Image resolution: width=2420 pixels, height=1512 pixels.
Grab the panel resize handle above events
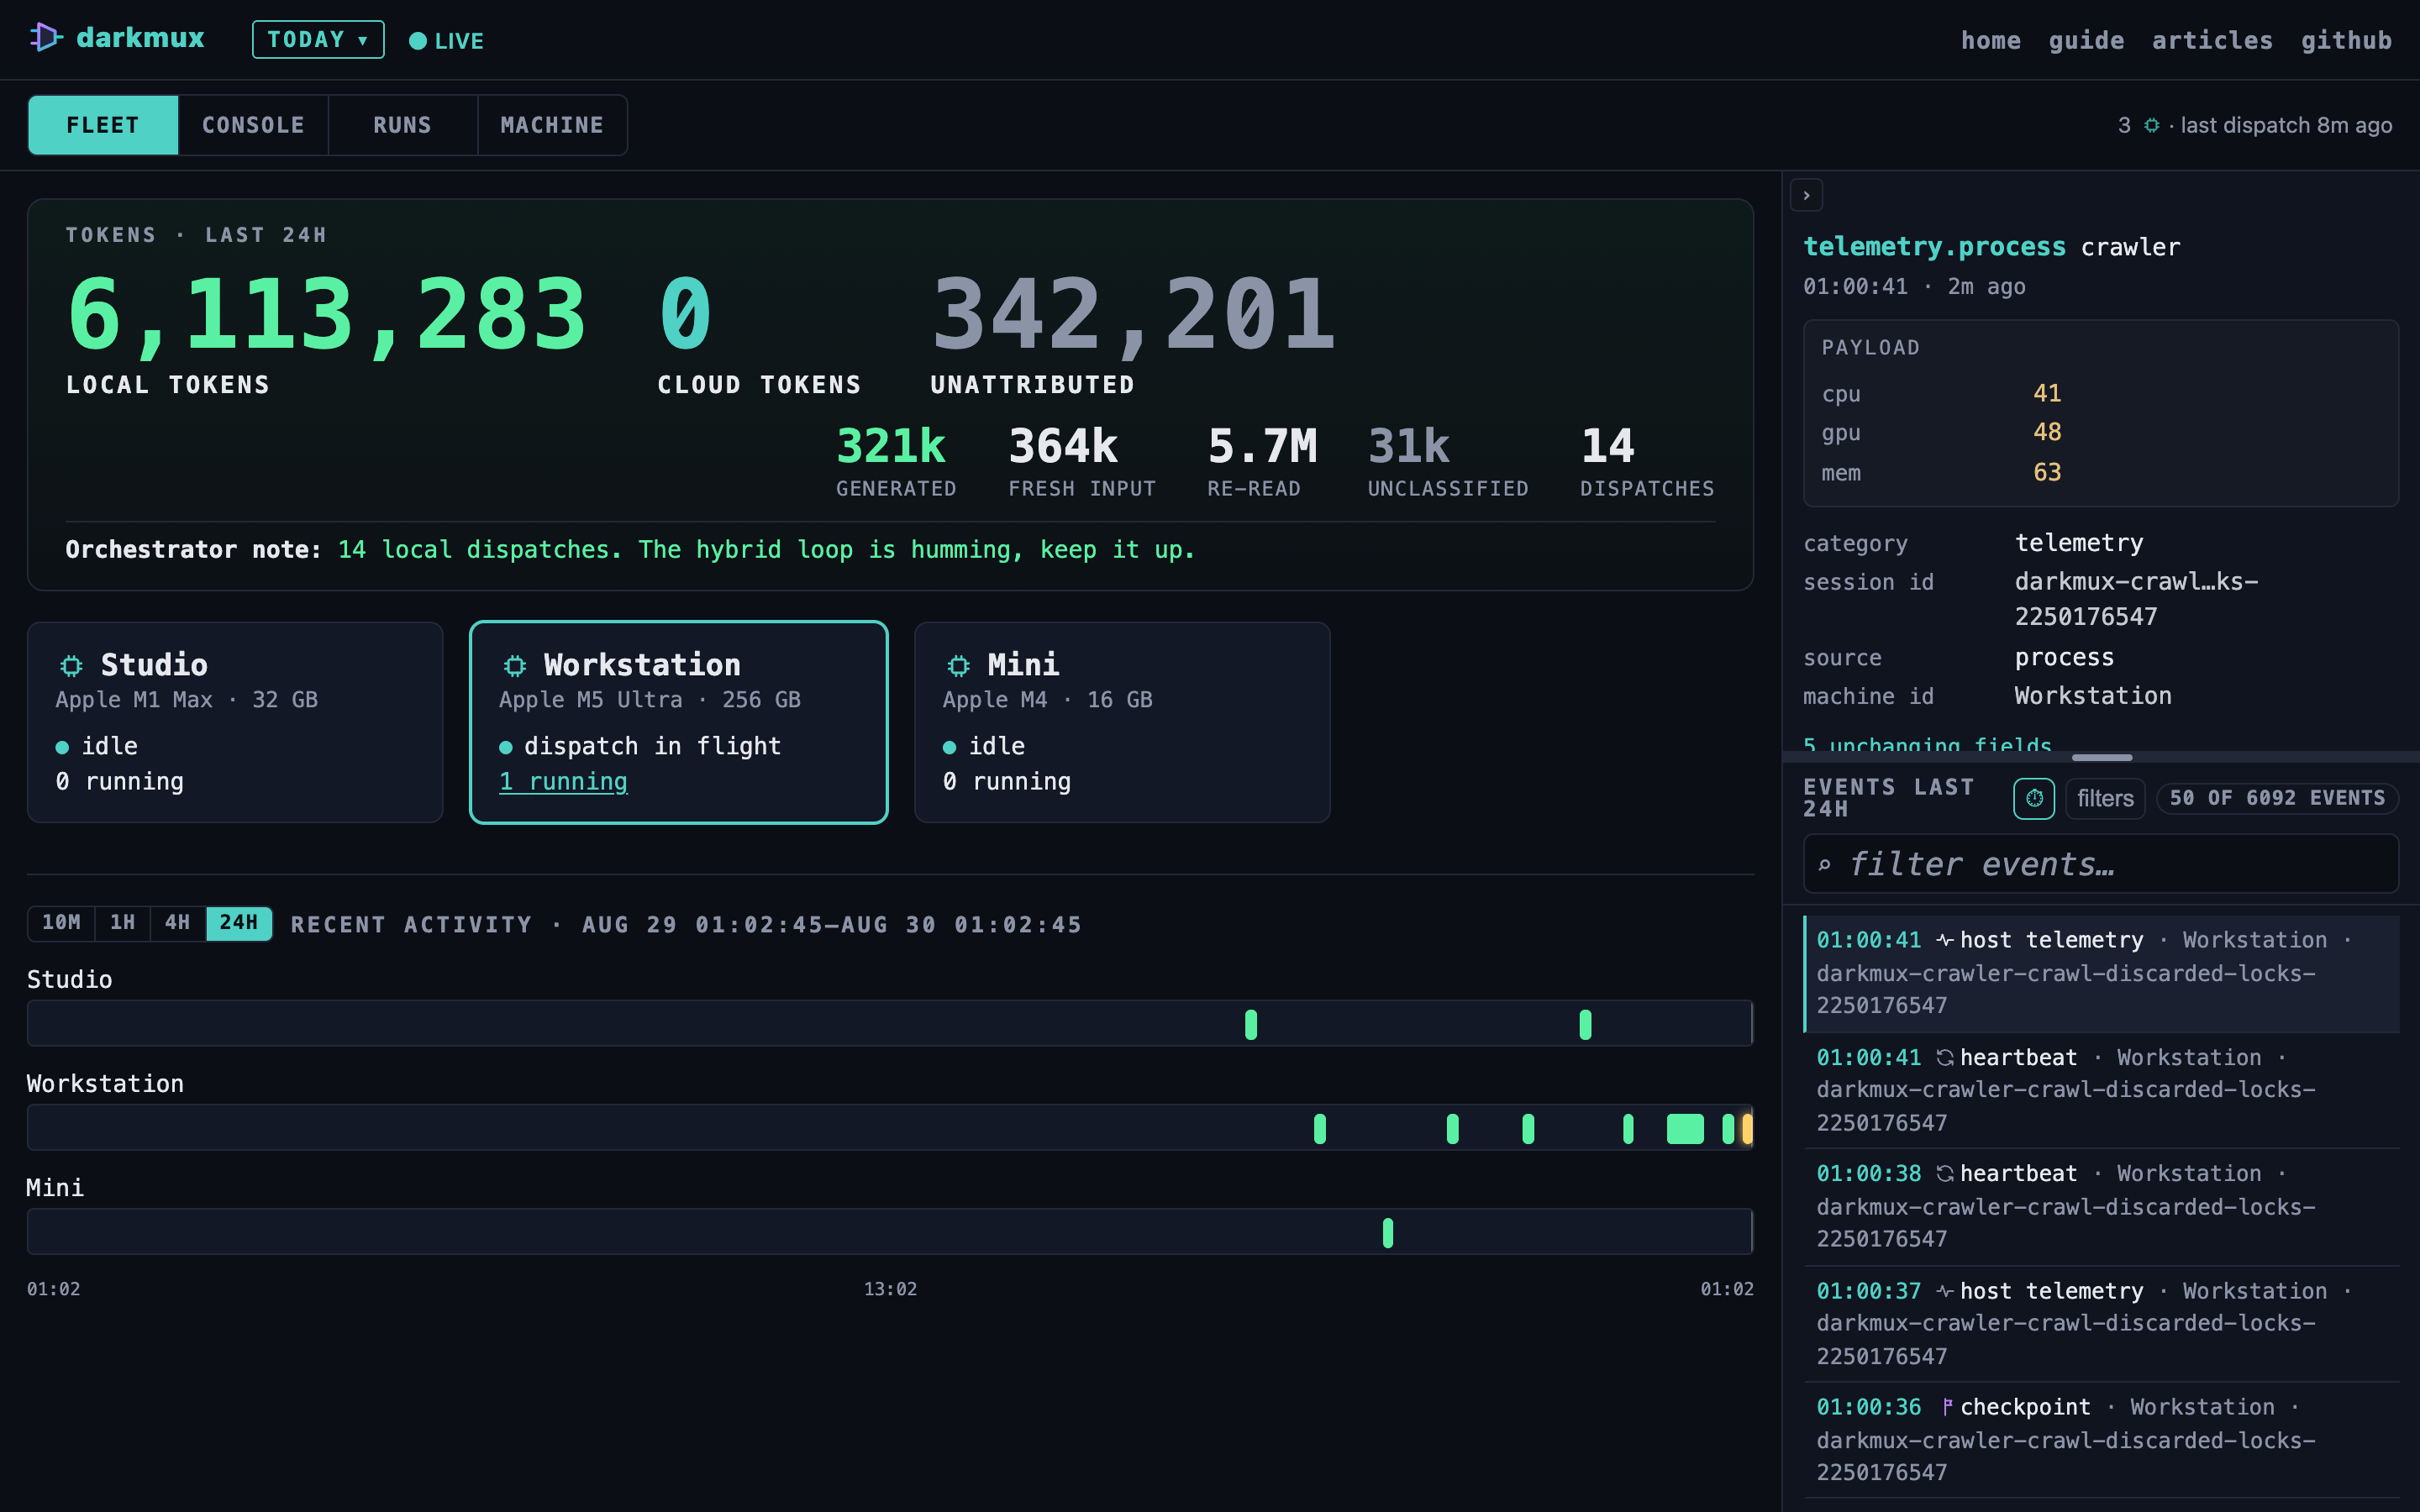(2101, 757)
